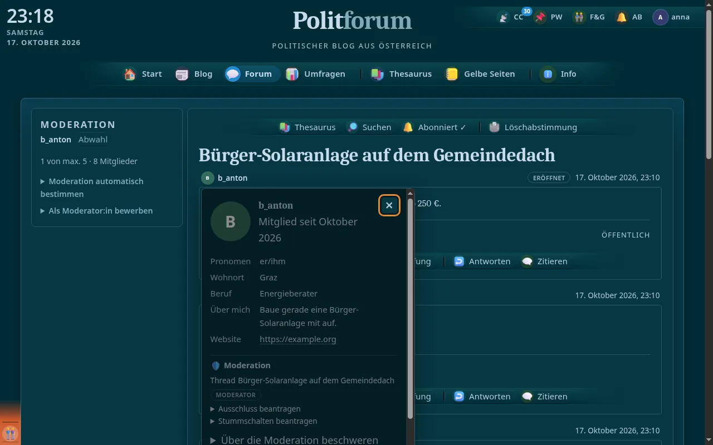Click the 'Politischer Blog aus Österreich' tagline
Screen dimensions: 713x445
(352, 46)
